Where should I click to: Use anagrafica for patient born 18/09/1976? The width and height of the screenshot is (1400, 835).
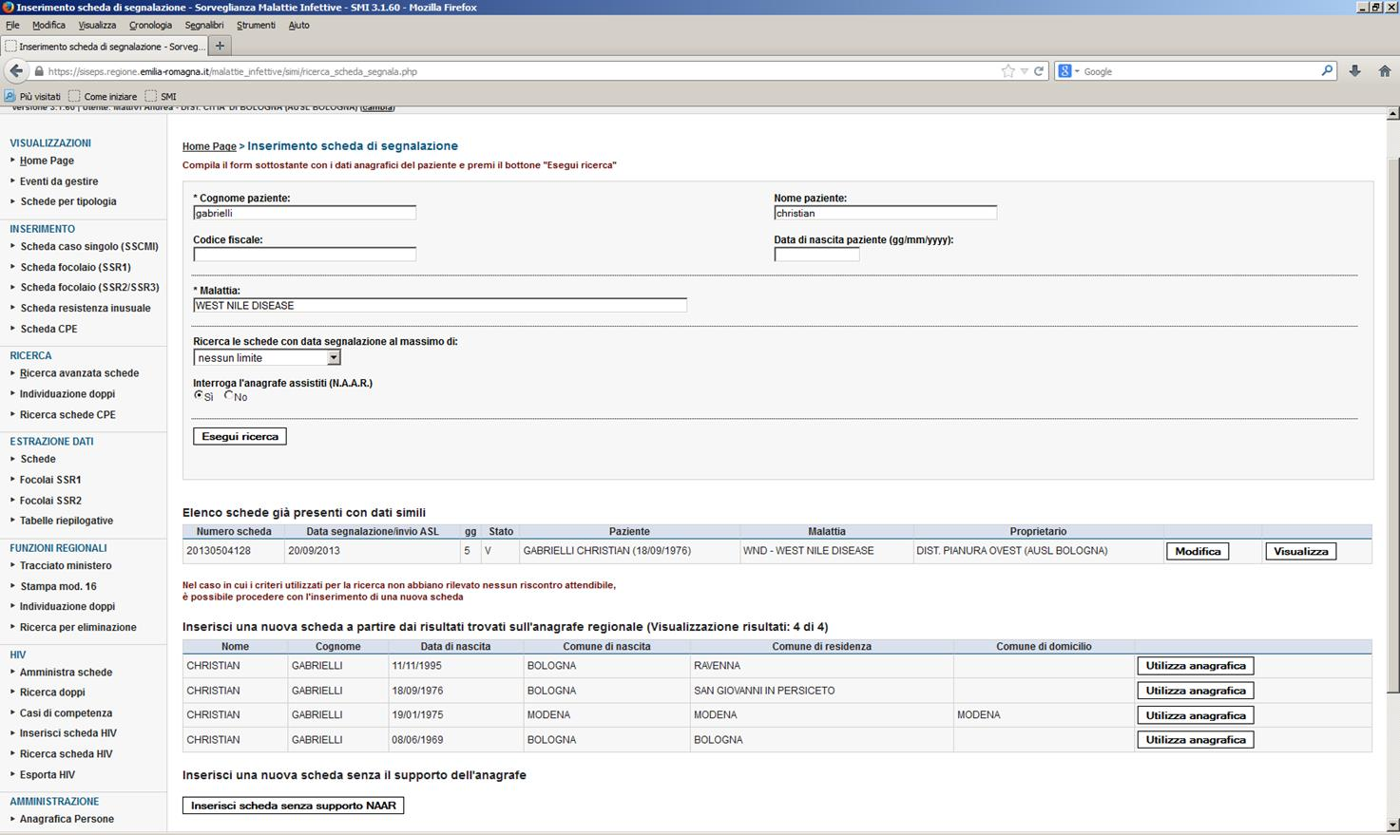point(1196,691)
